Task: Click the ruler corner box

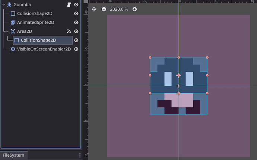Action: pyautogui.click(x=86, y=1)
